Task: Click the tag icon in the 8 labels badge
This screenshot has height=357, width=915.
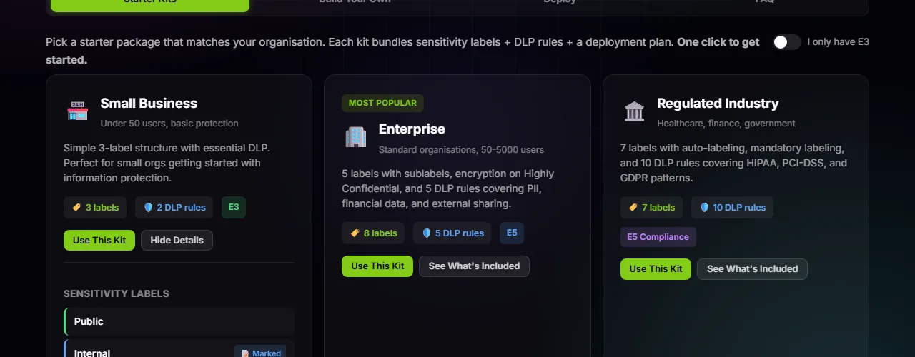Action: click(355, 233)
